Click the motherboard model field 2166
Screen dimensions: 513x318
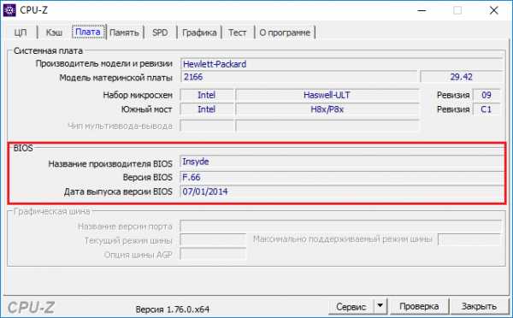tap(298, 77)
